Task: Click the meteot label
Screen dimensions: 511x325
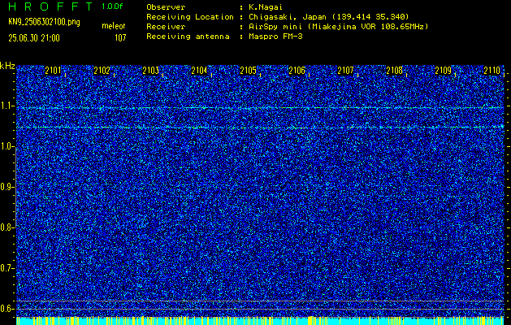Action: (x=114, y=26)
